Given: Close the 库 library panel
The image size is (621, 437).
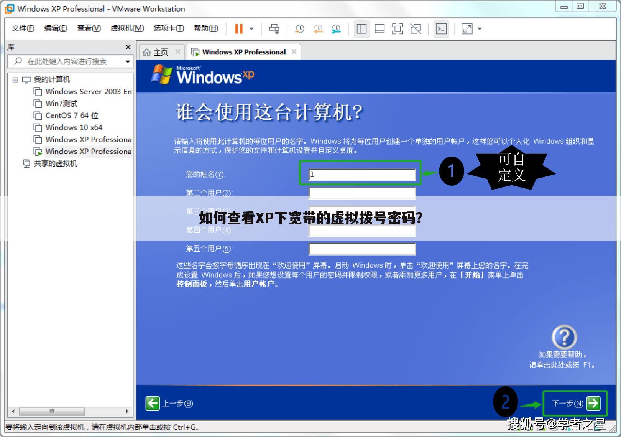Looking at the screenshot, I should tap(128, 47).
